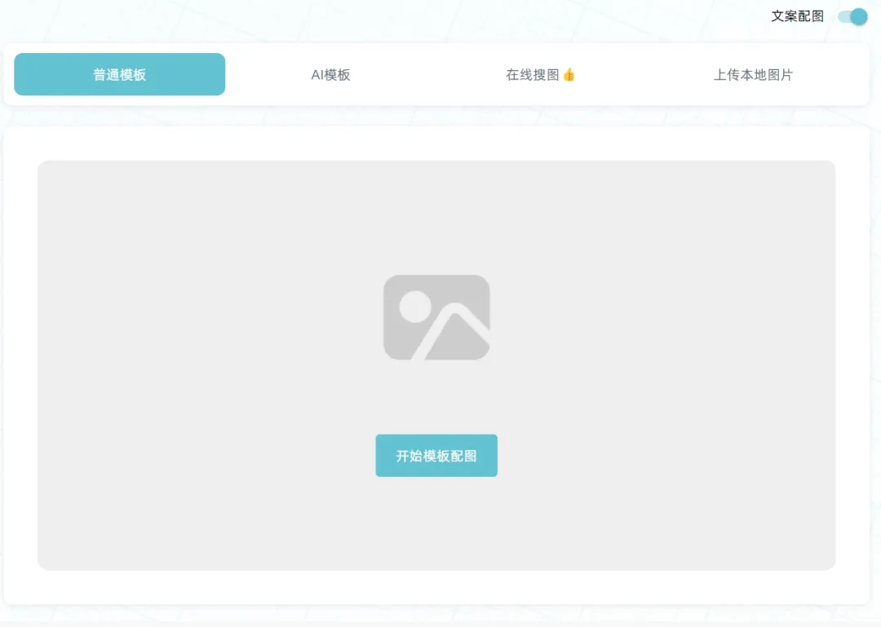
Task: Click the 开始模板配图 button
Action: click(436, 455)
